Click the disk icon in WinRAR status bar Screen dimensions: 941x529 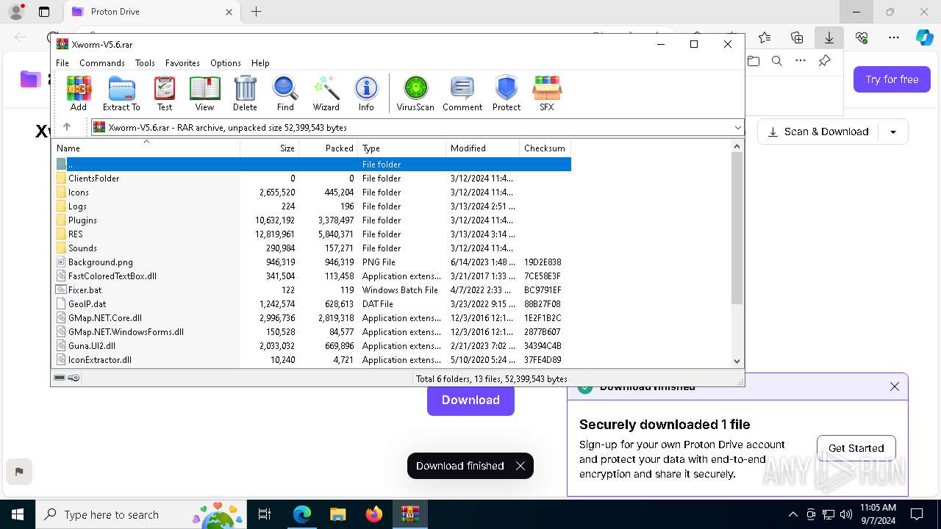[60, 378]
